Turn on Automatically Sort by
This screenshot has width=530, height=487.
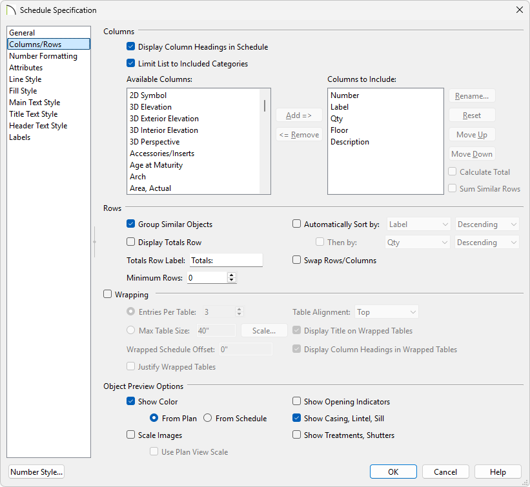tap(296, 224)
